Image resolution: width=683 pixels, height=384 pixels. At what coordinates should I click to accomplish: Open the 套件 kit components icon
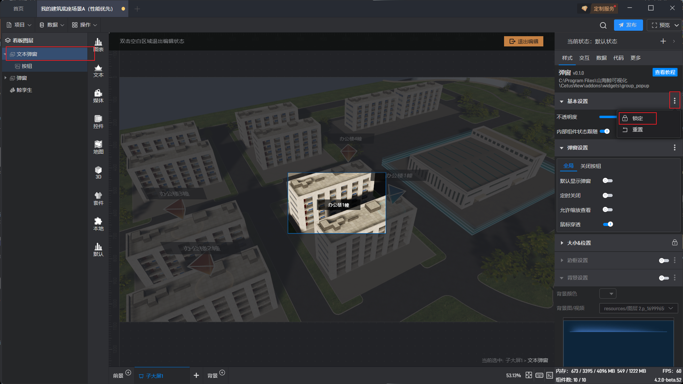point(98,198)
